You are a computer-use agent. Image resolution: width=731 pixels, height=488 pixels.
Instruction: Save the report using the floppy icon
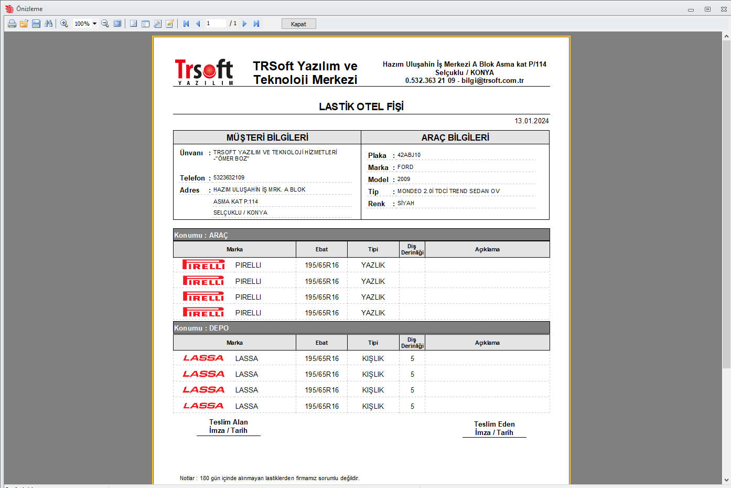36,24
